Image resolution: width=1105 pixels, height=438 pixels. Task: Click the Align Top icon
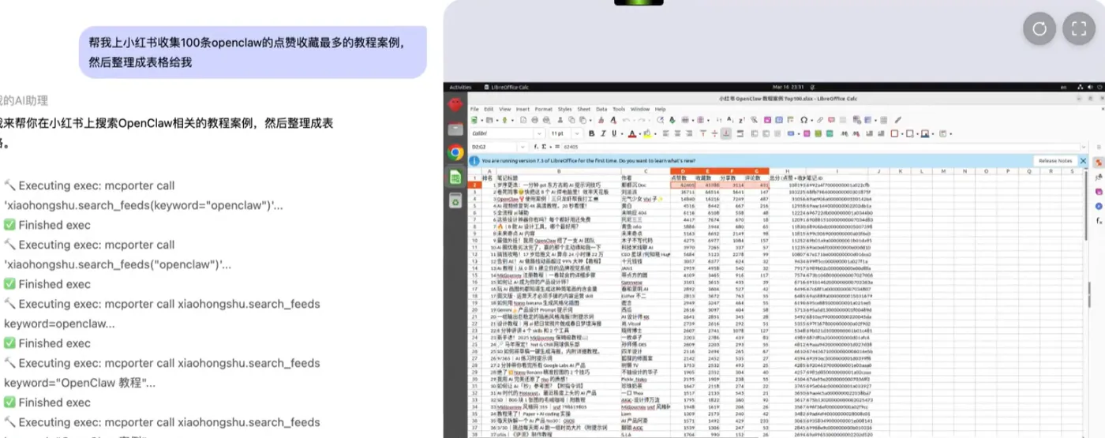tap(703, 133)
